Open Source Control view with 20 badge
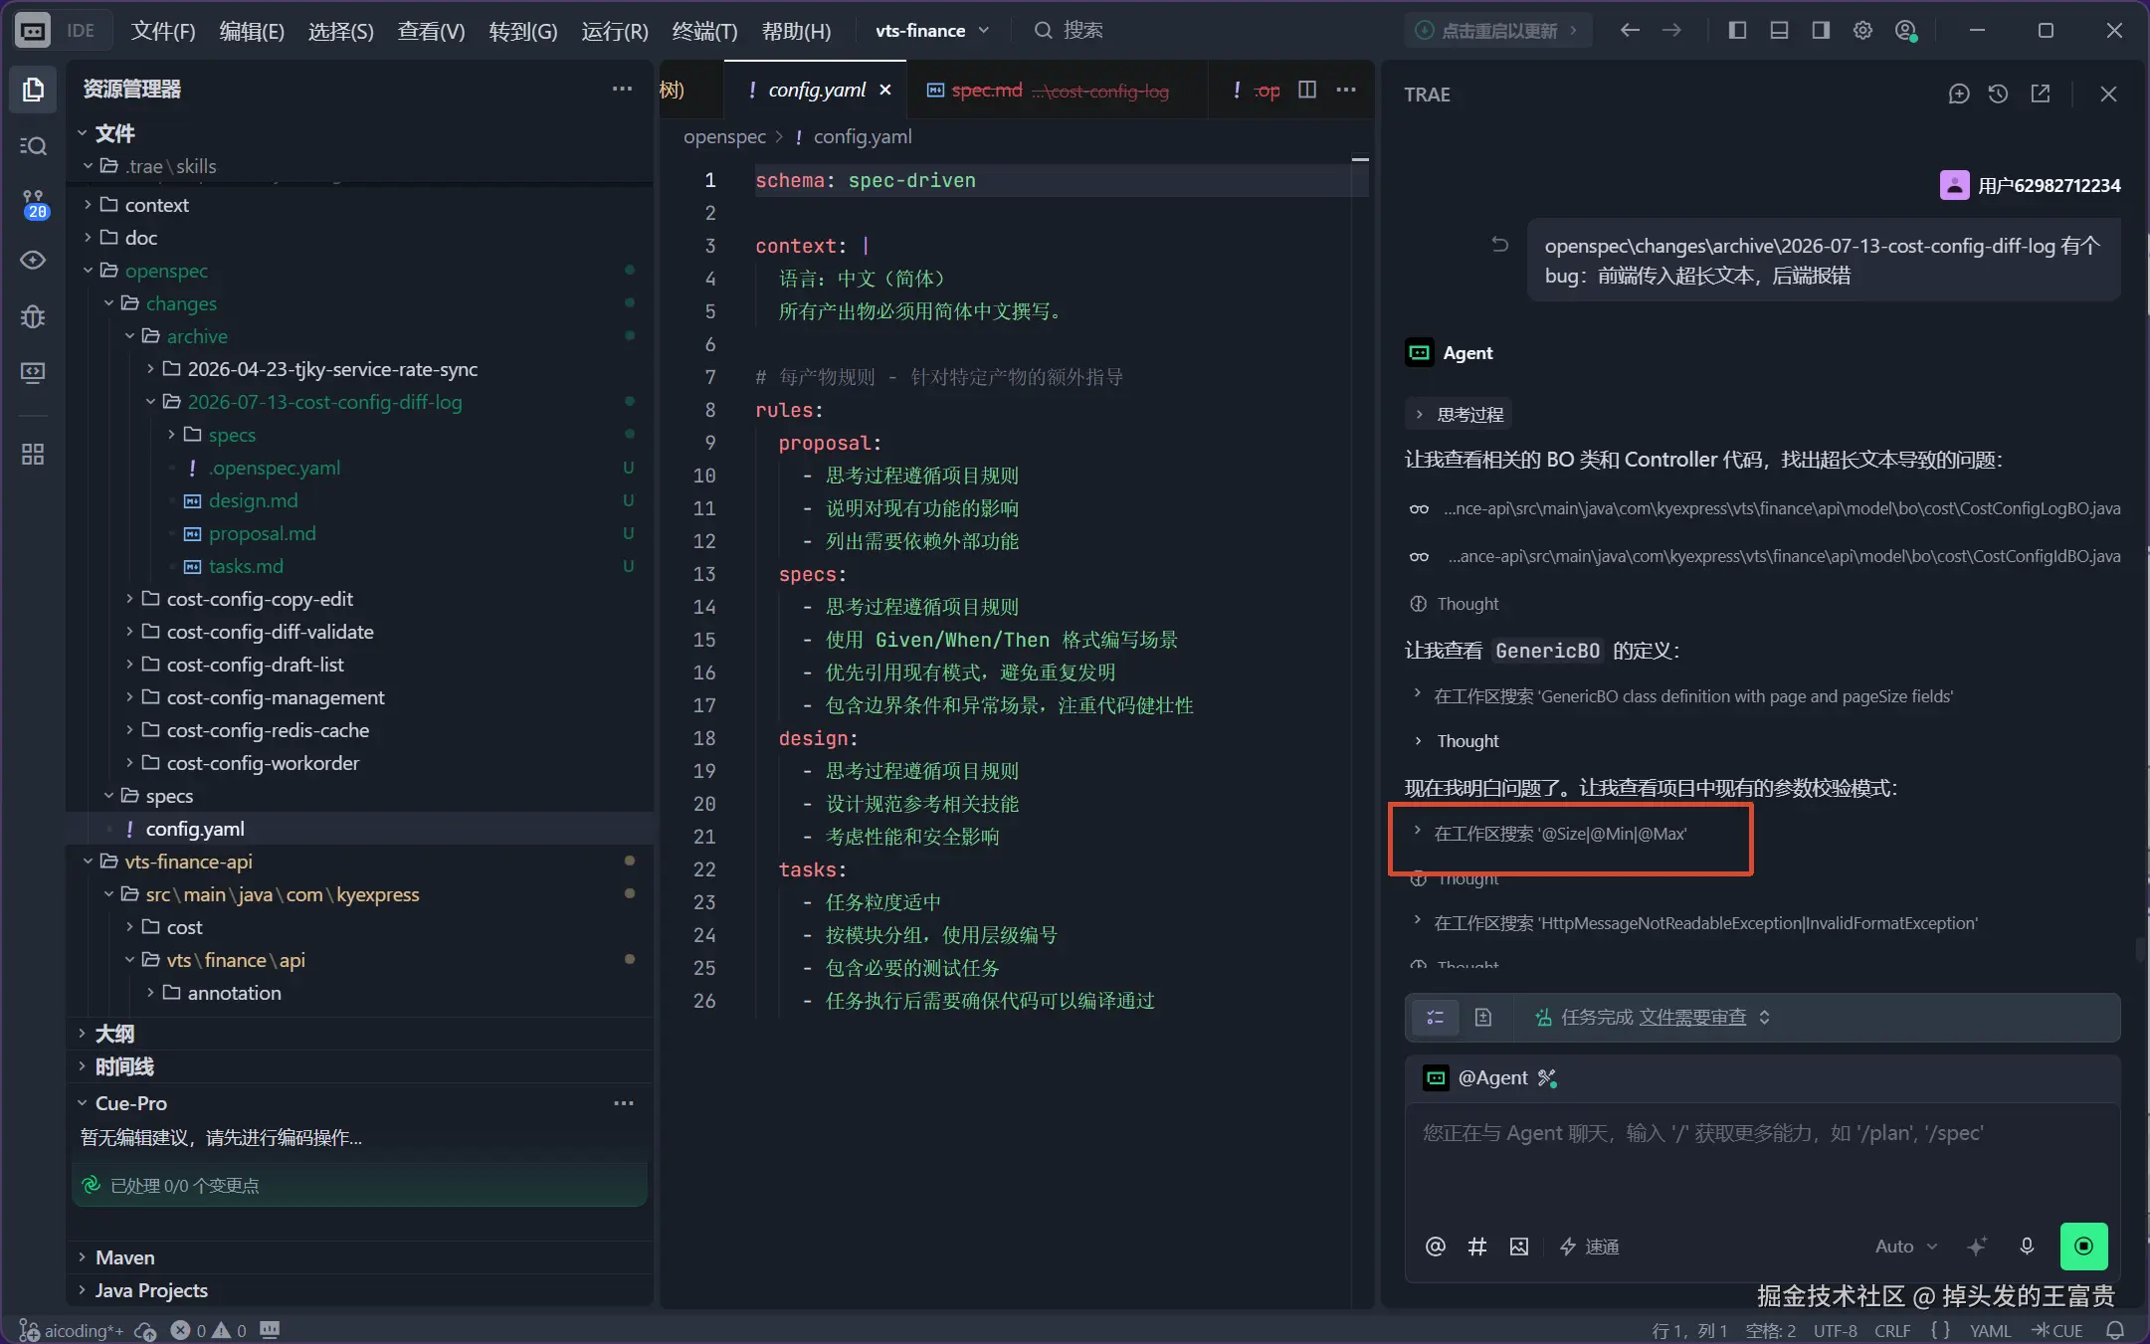 33,204
